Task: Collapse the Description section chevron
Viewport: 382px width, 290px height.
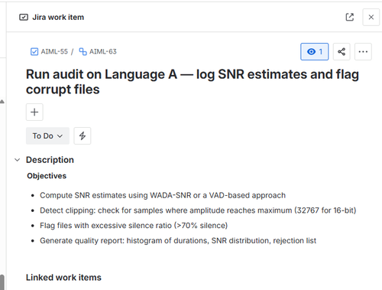Action: tap(17, 160)
